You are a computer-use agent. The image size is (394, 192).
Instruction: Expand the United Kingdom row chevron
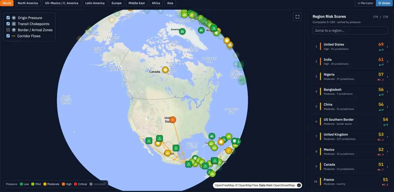click(x=387, y=137)
